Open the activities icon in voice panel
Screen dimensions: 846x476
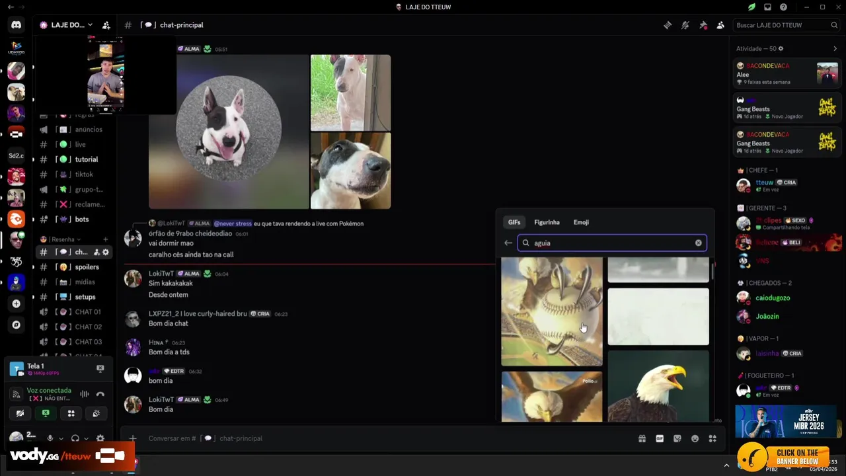point(71,413)
